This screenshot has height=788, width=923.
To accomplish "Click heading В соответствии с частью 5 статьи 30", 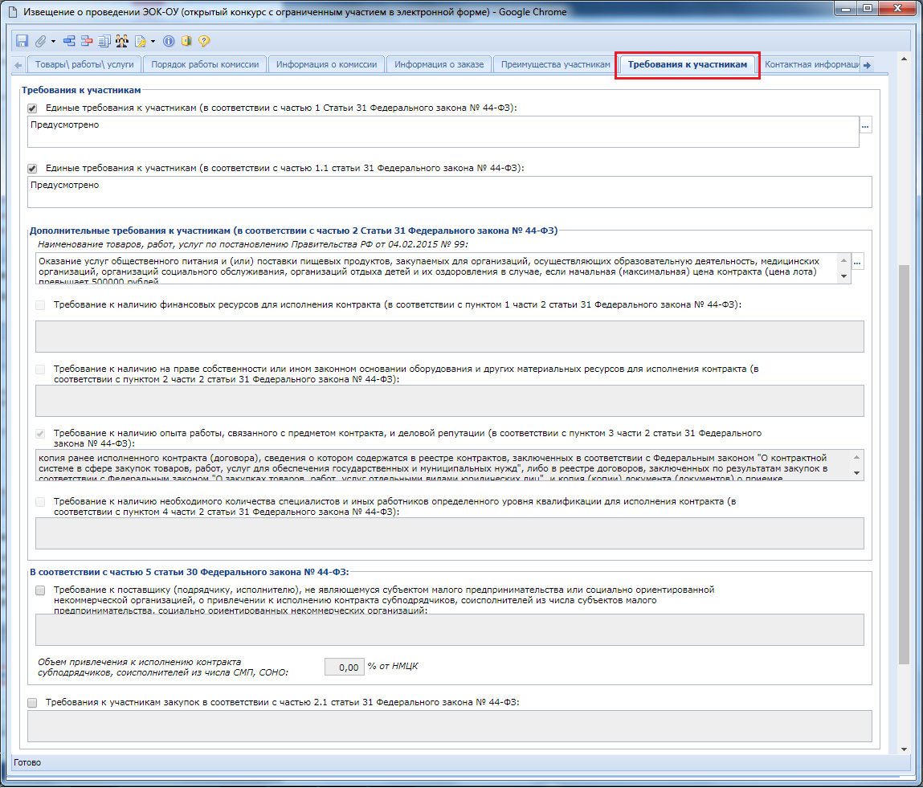I will [189, 572].
